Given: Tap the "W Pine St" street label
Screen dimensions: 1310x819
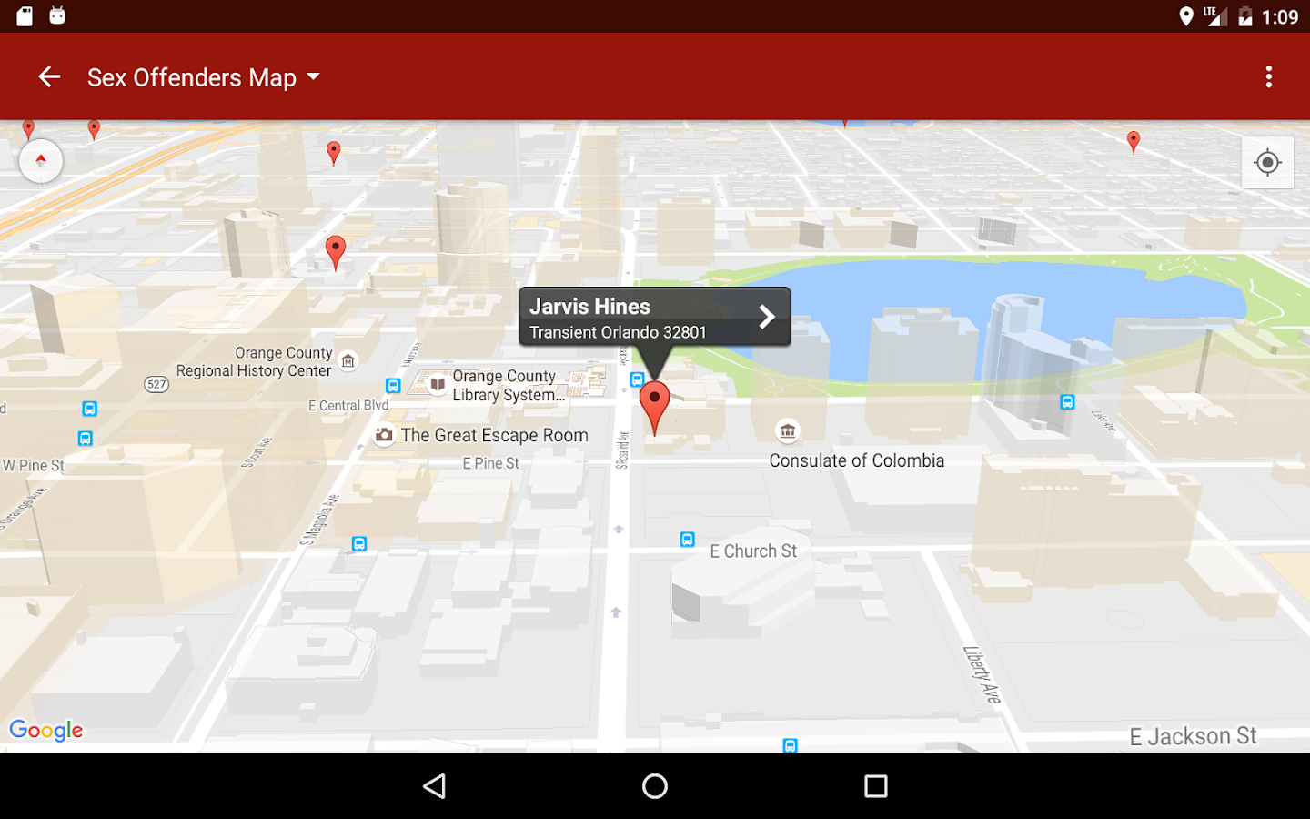Looking at the screenshot, I should (34, 466).
